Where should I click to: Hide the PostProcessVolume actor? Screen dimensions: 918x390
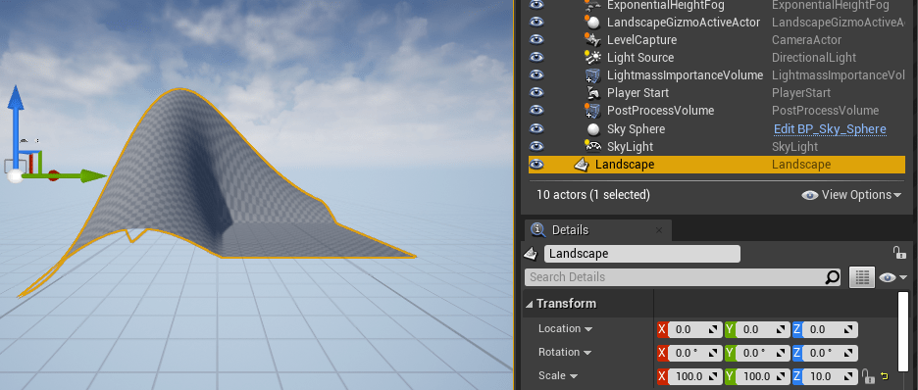click(x=536, y=111)
